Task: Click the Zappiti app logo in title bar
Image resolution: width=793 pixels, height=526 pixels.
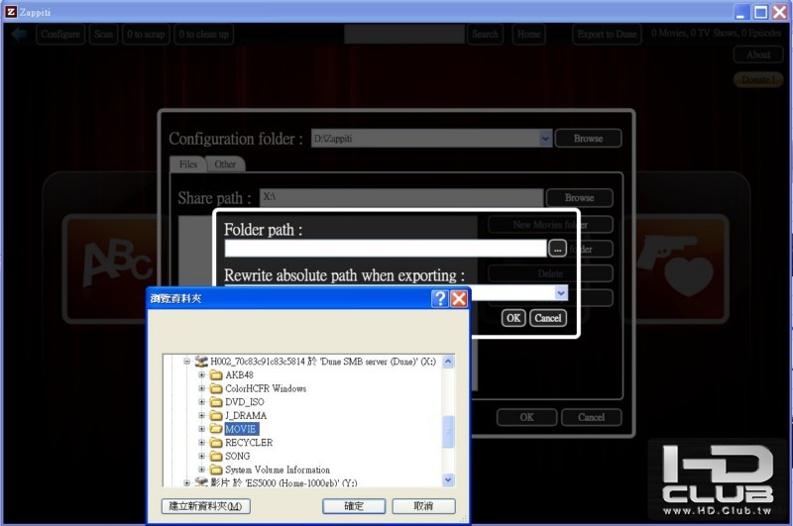Action: (11, 12)
